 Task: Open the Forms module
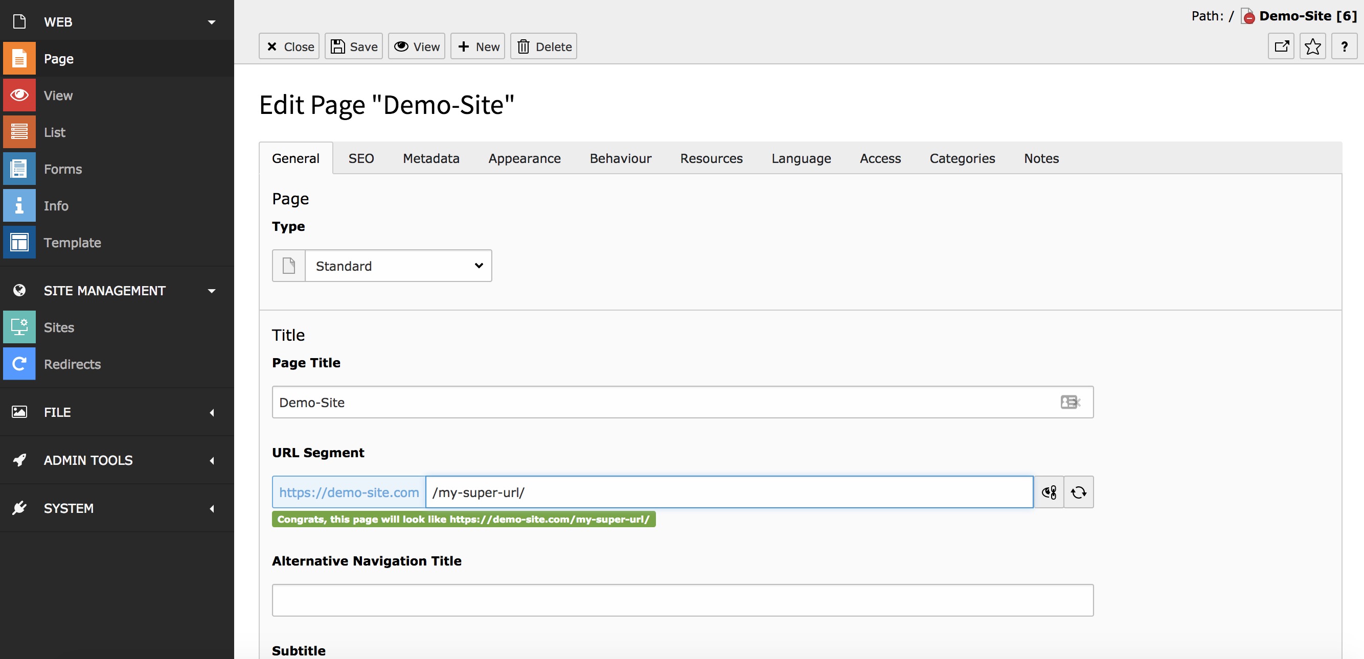(117, 169)
